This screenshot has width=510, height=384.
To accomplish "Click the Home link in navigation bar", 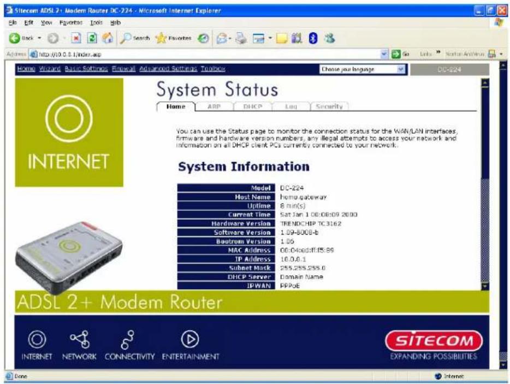I will pos(26,69).
